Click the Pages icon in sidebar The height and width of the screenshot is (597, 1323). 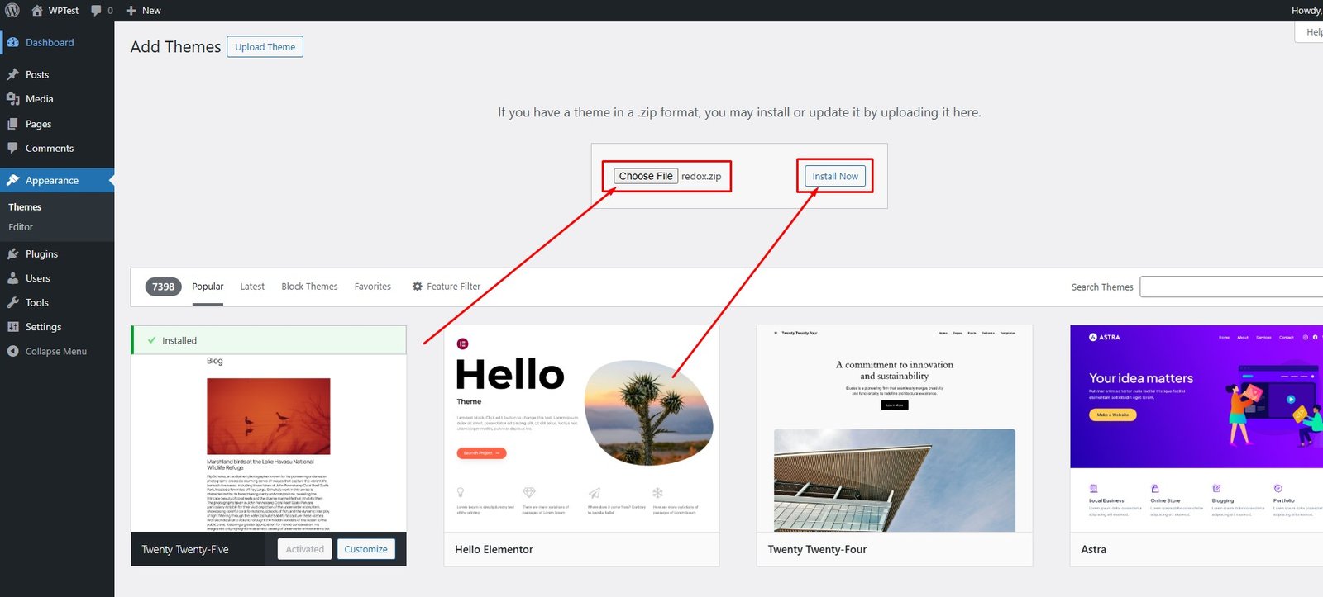(13, 124)
